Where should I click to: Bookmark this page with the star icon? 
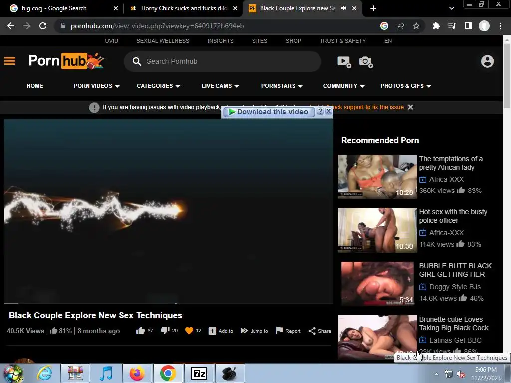416,26
